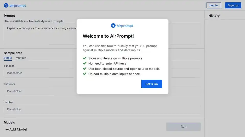Viewport: 245px width, 137px height.
Task: Click the Log in button
Action: [x=213, y=5]
